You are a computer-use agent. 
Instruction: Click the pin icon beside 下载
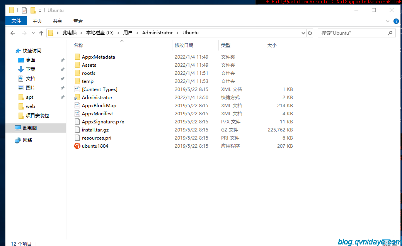click(62, 69)
